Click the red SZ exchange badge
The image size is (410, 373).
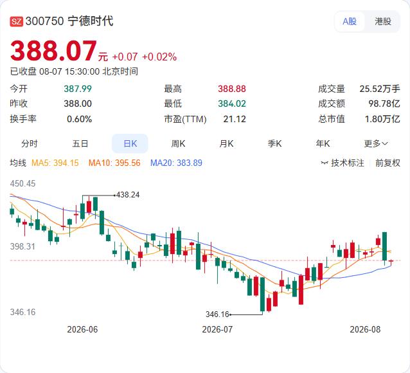(x=17, y=21)
